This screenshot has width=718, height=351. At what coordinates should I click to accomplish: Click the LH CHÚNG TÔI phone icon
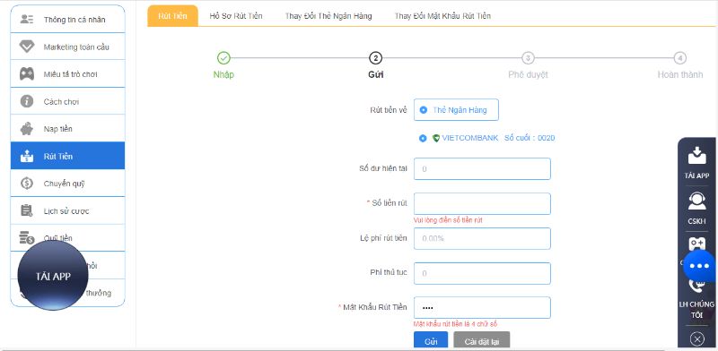(x=696, y=287)
